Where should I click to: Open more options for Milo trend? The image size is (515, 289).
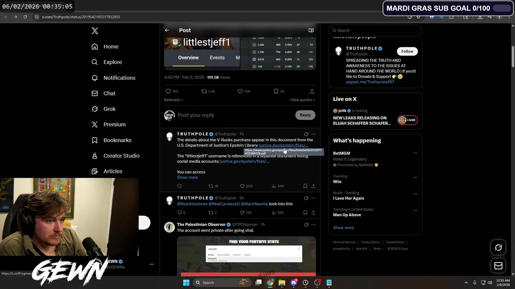[415, 177]
